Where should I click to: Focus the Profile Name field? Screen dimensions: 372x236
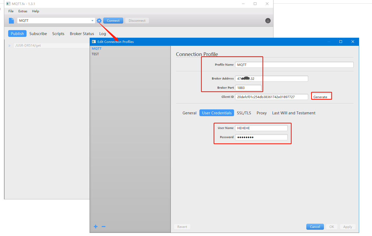[x=294, y=65]
